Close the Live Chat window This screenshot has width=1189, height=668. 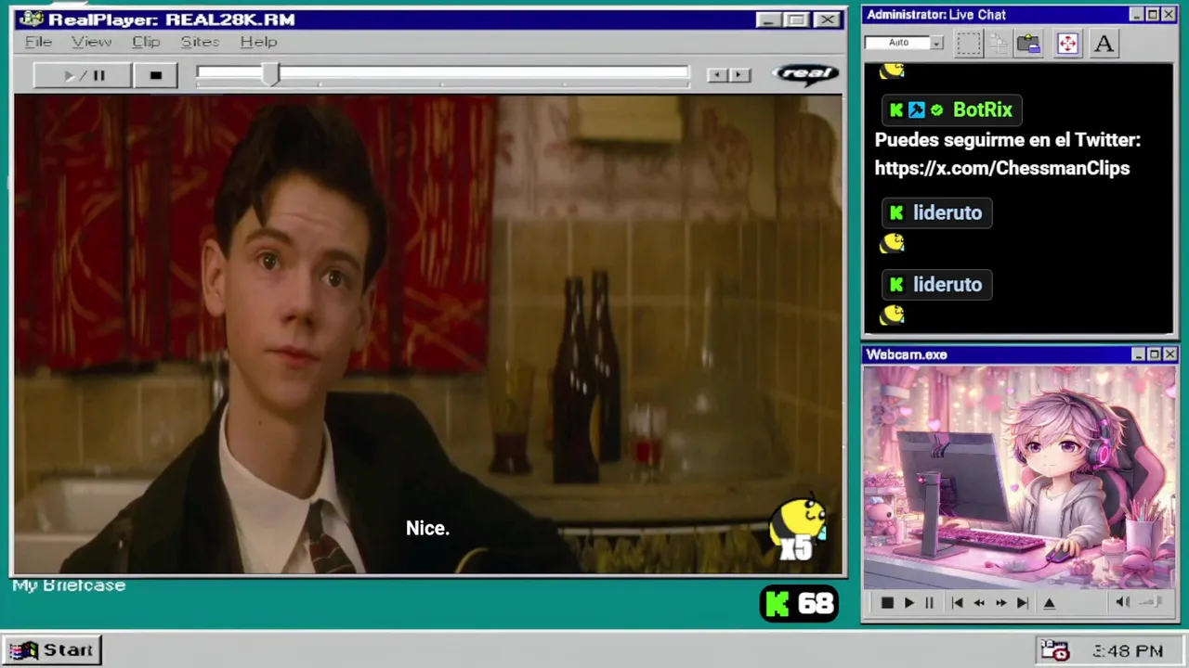click(1169, 15)
